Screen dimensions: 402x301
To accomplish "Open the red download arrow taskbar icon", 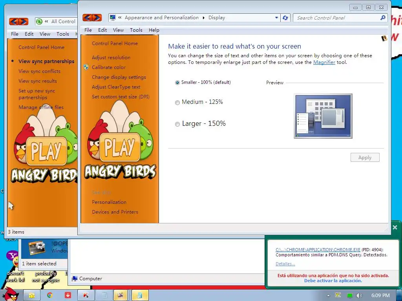I will click(68, 296).
